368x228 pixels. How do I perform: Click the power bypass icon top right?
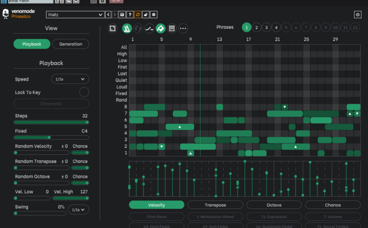click(x=358, y=14)
